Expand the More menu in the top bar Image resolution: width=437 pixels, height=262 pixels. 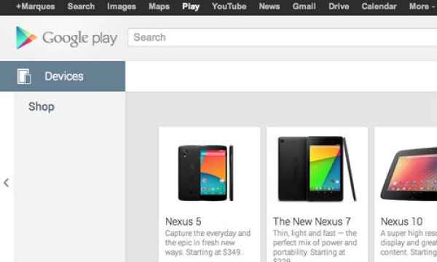tap(422, 6)
